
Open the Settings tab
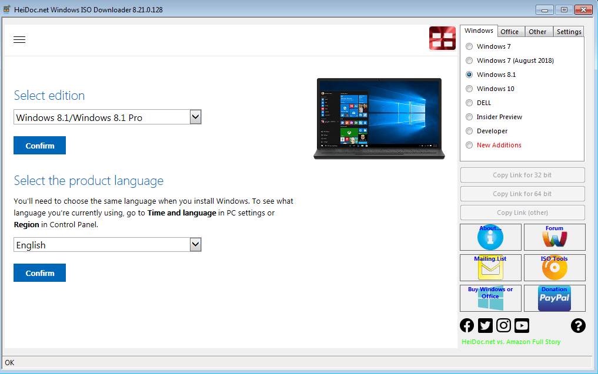[x=569, y=32]
